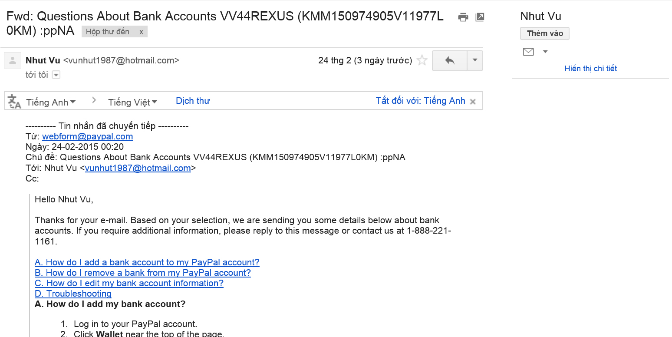
Task: Dismiss the translation bar with the X
Action: [x=473, y=102]
